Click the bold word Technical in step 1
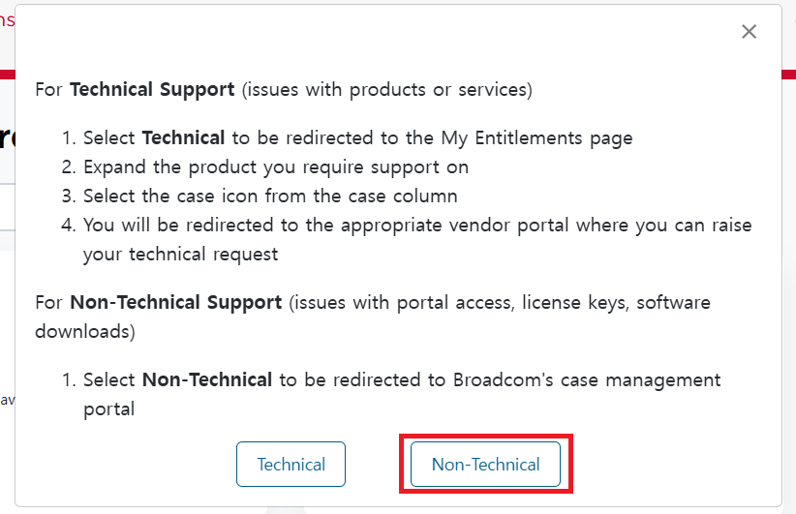The width and height of the screenshot is (796, 514). 183,137
